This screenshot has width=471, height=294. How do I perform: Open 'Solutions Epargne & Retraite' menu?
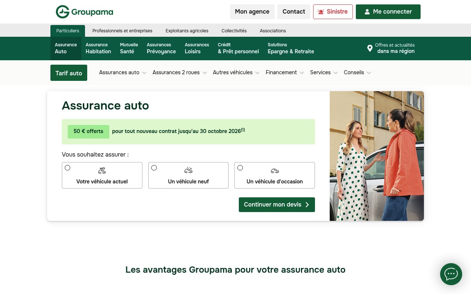[x=291, y=48]
